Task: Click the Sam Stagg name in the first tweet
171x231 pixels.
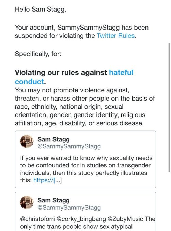Action: tap(53, 139)
